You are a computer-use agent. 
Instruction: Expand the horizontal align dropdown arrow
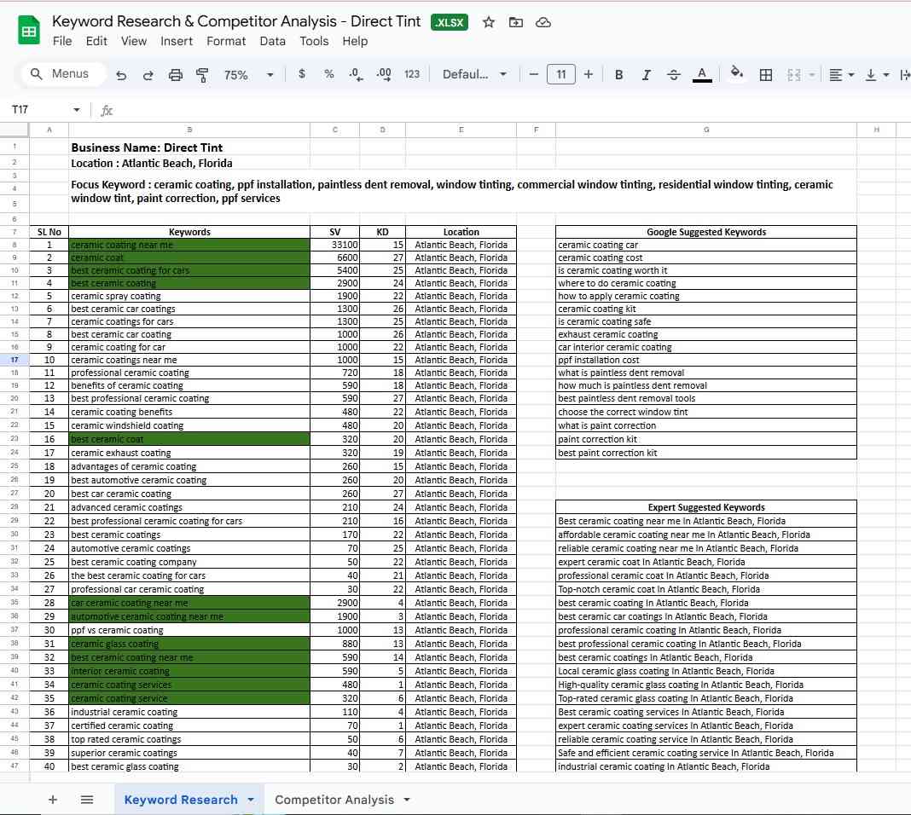851,75
